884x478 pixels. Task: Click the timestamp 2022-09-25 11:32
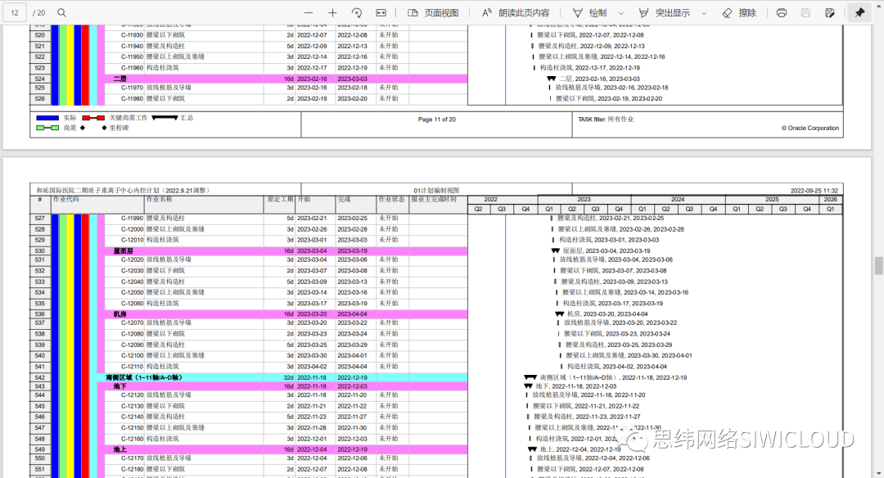coord(814,191)
